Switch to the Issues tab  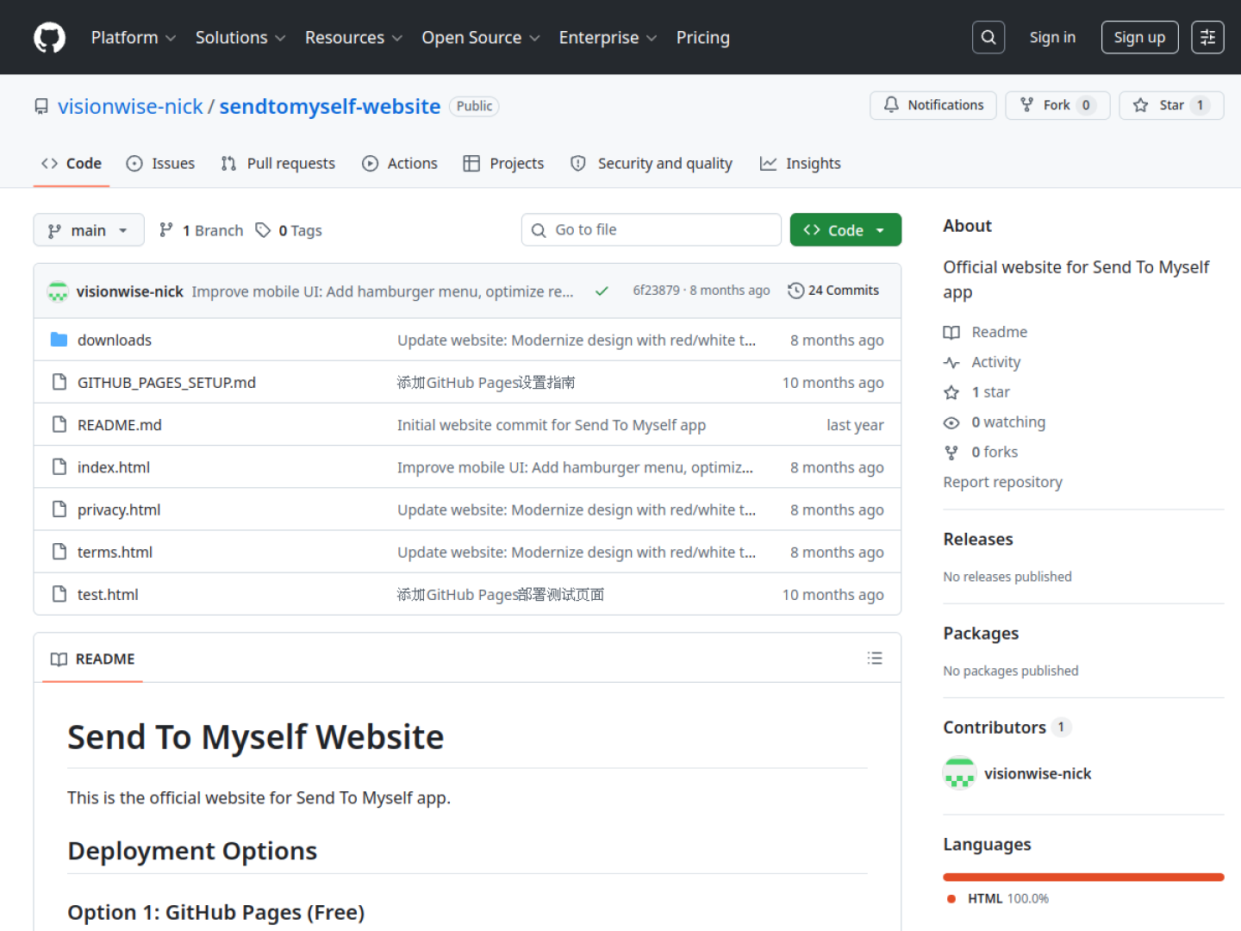click(x=161, y=164)
